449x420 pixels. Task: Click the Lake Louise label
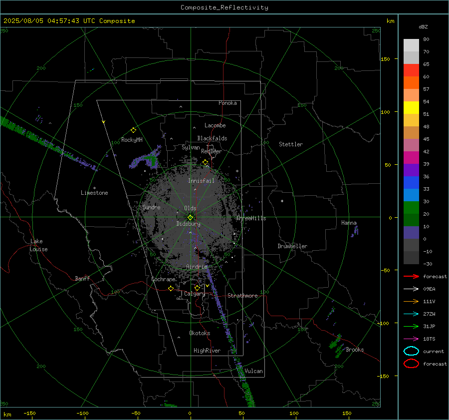[x=38, y=245]
